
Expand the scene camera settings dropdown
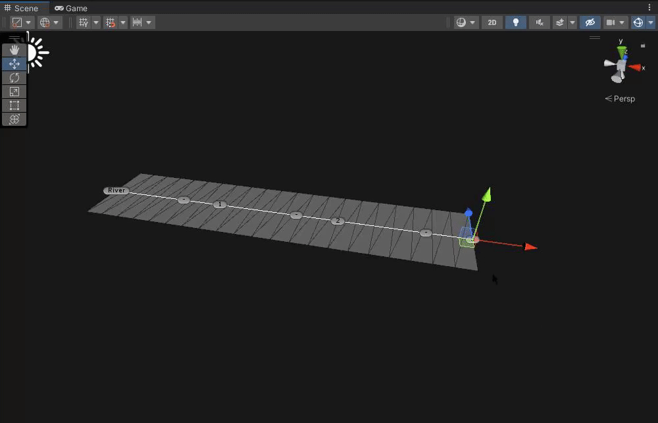(622, 22)
